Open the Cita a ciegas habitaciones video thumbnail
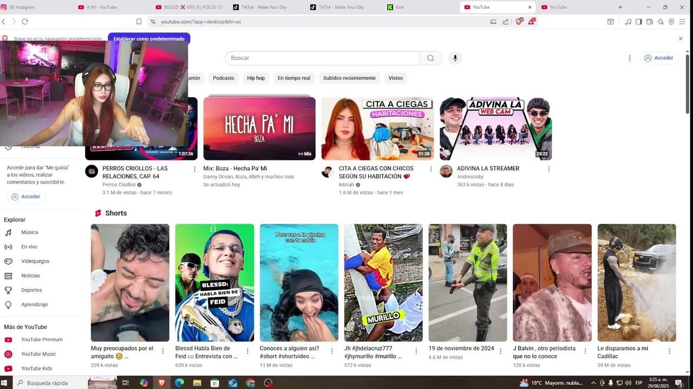Image resolution: width=693 pixels, height=389 pixels. (377, 129)
